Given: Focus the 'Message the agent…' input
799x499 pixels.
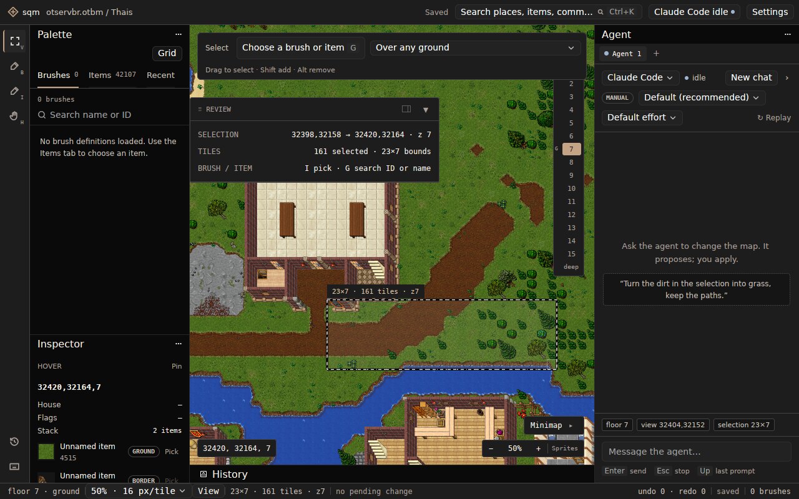Looking at the screenshot, I should pyautogui.click(x=697, y=452).
